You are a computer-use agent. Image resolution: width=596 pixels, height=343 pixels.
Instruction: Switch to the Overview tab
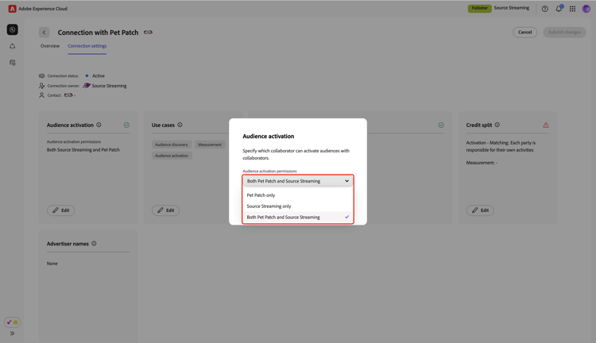point(50,46)
